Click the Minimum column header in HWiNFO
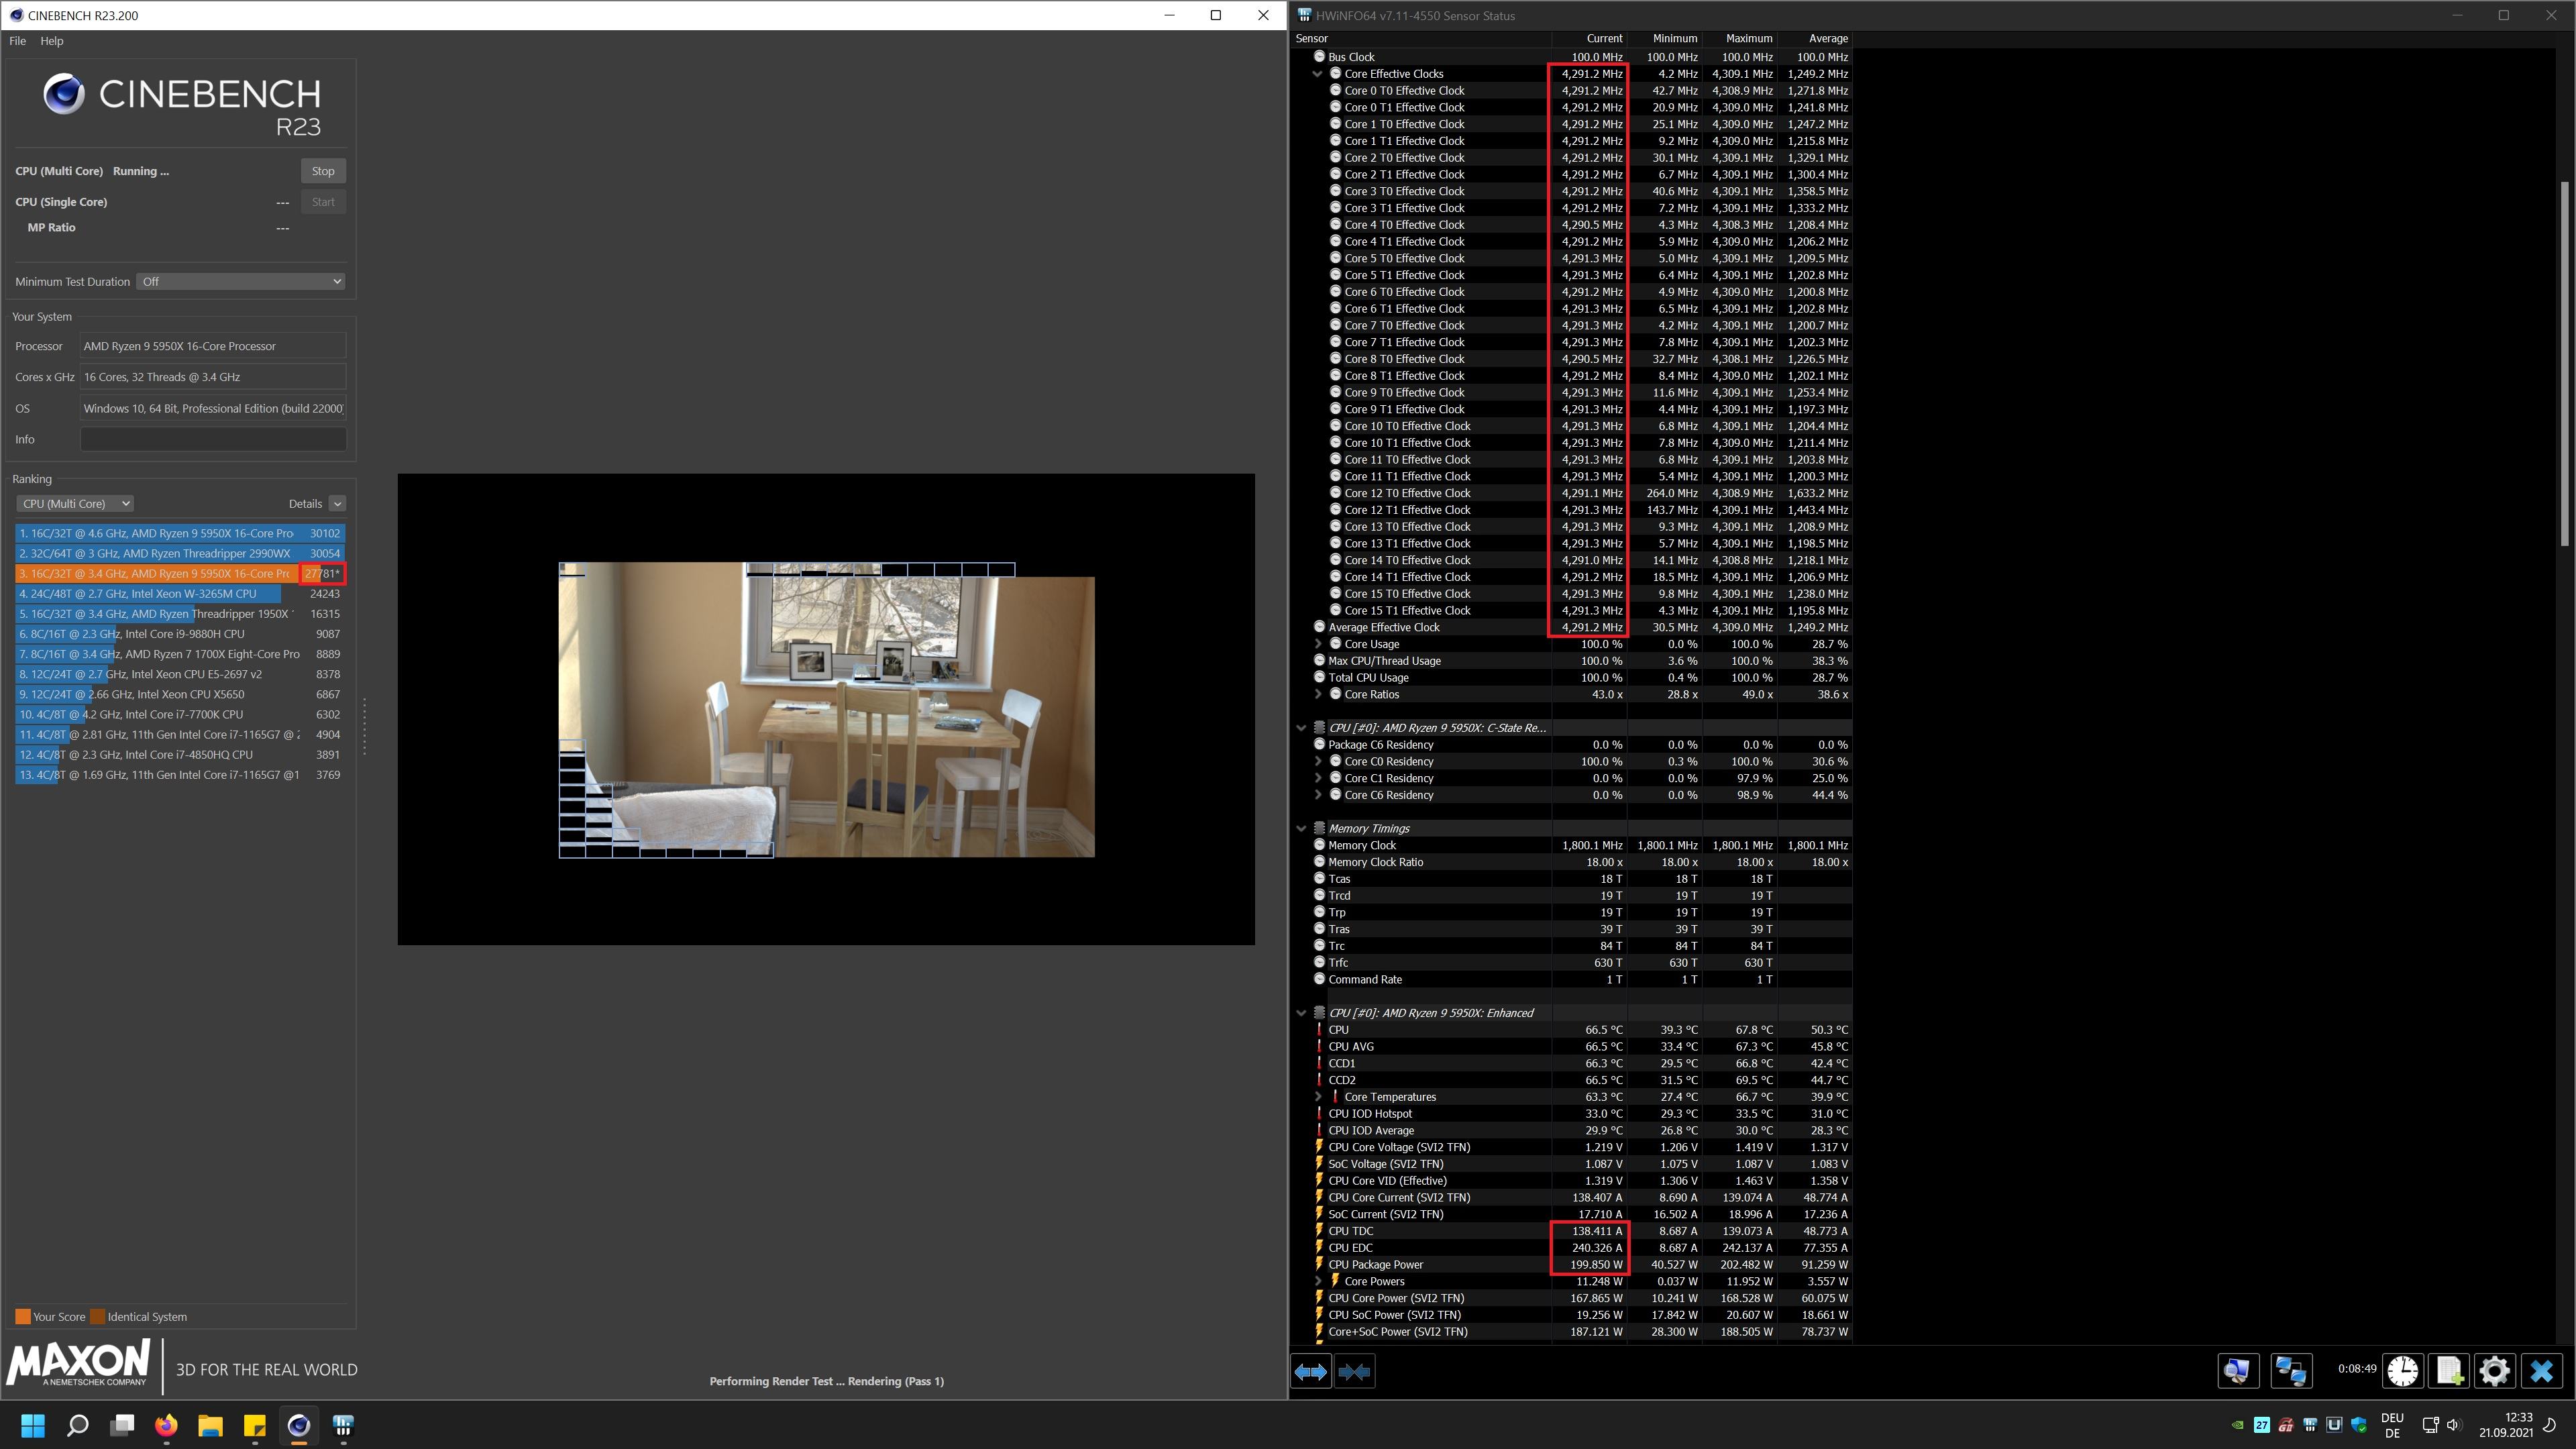This screenshot has width=2576, height=1449. point(1665,38)
